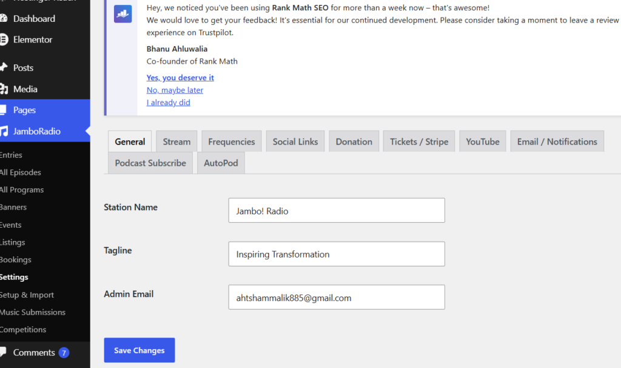Click the 'Admin Email' label text
This screenshot has height=368, width=621.
point(129,295)
